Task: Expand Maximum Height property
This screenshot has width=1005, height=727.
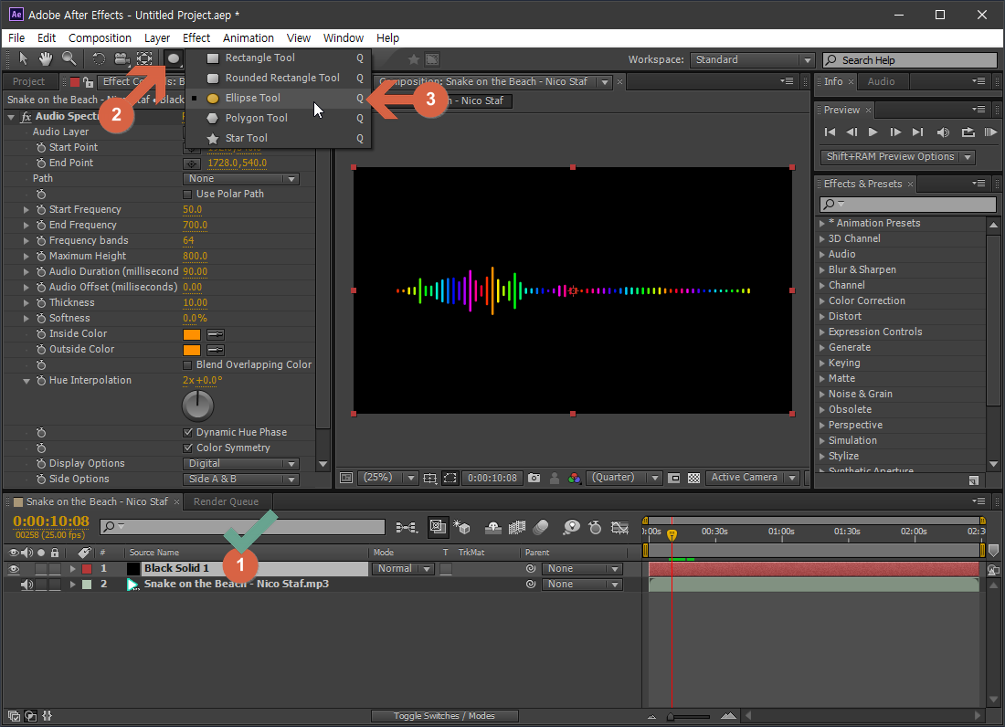Action: point(26,257)
